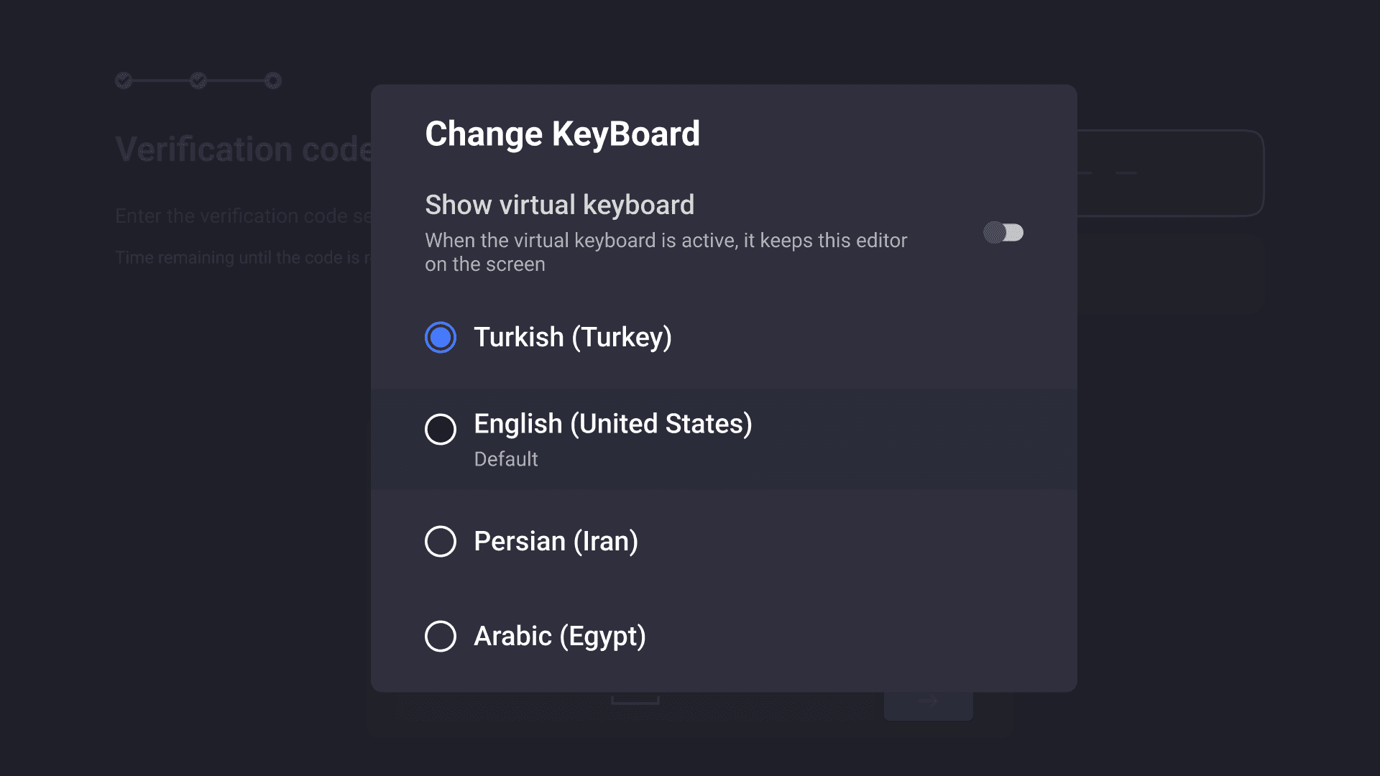The width and height of the screenshot is (1380, 776).
Task: Click the English (United States) label text
Action: pos(613,424)
